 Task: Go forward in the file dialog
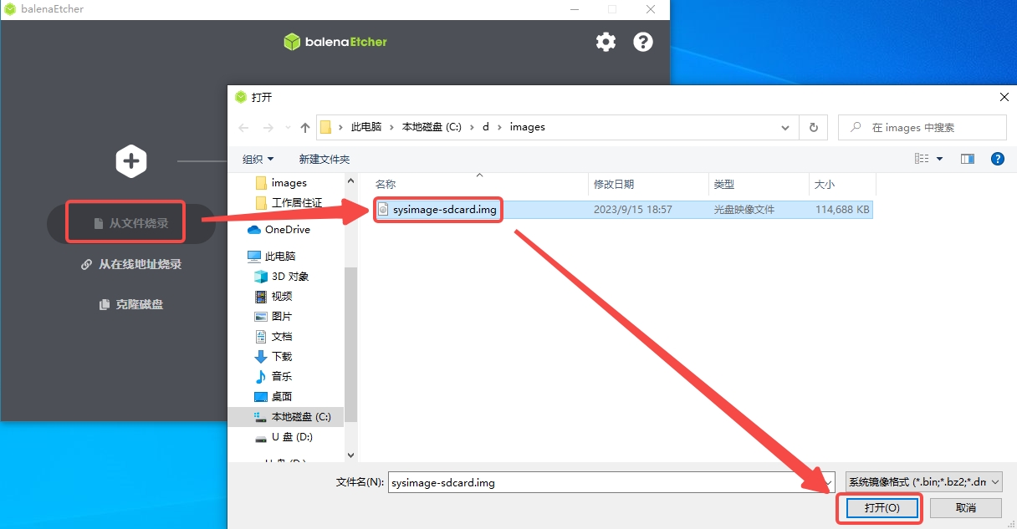point(268,128)
